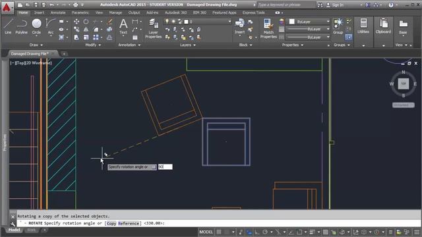
Task: Click the MODEL status bar button
Action: (x=206, y=232)
